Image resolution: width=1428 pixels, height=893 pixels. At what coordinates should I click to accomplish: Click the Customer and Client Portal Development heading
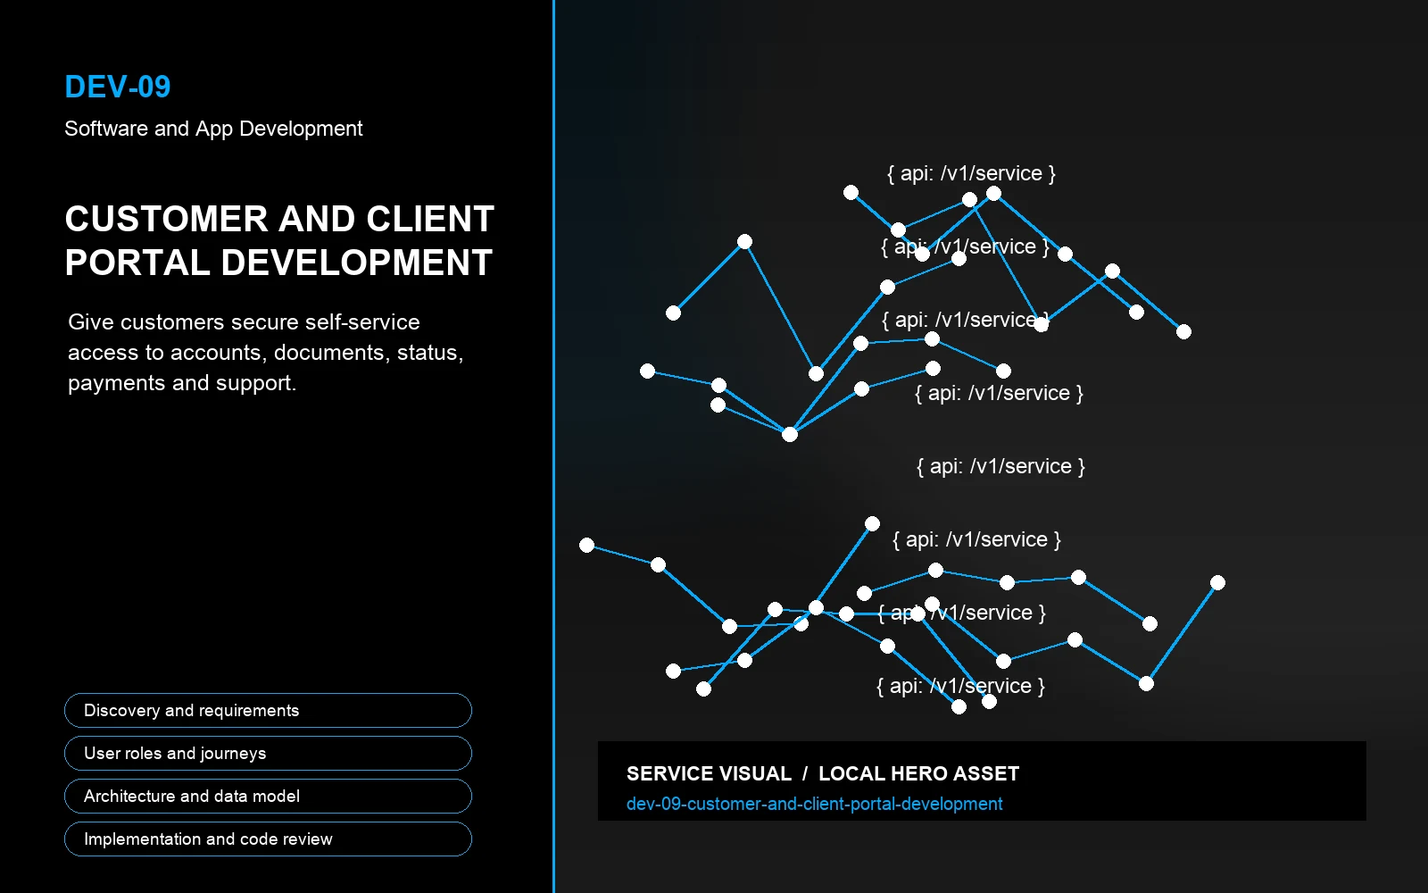[x=279, y=241]
